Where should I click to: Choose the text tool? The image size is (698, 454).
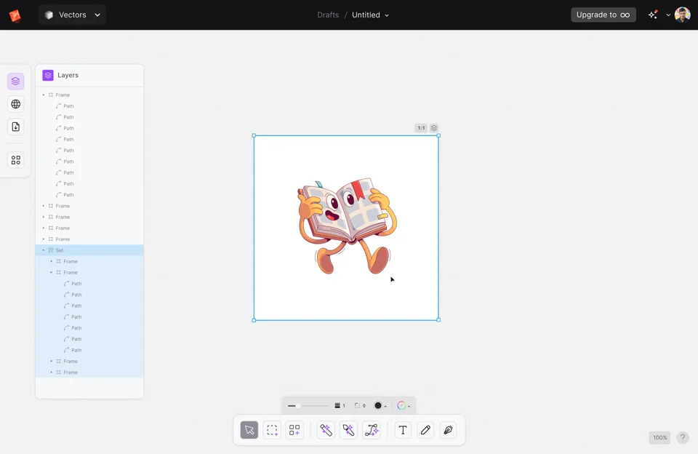403,430
